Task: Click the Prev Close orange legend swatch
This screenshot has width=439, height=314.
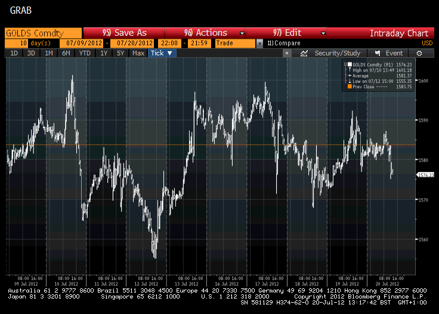Action: (350, 86)
